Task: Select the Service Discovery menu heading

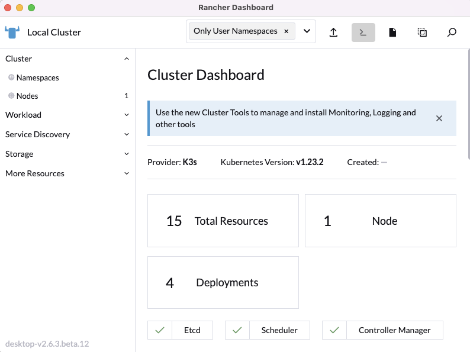Action: pos(37,134)
